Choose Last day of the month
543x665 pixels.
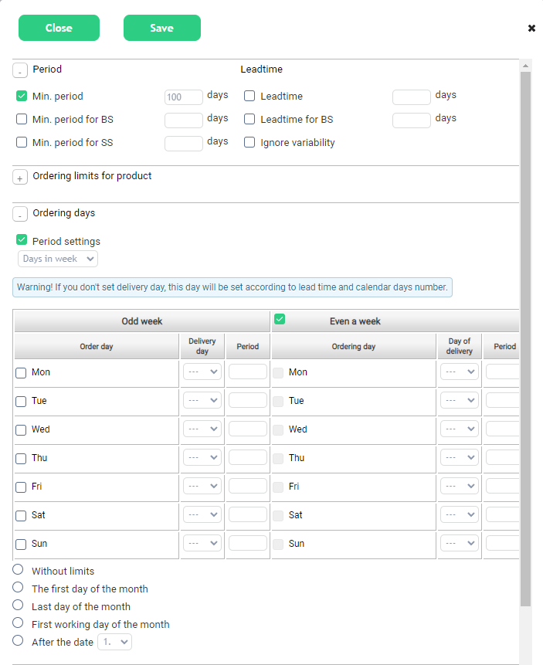pyautogui.click(x=19, y=606)
